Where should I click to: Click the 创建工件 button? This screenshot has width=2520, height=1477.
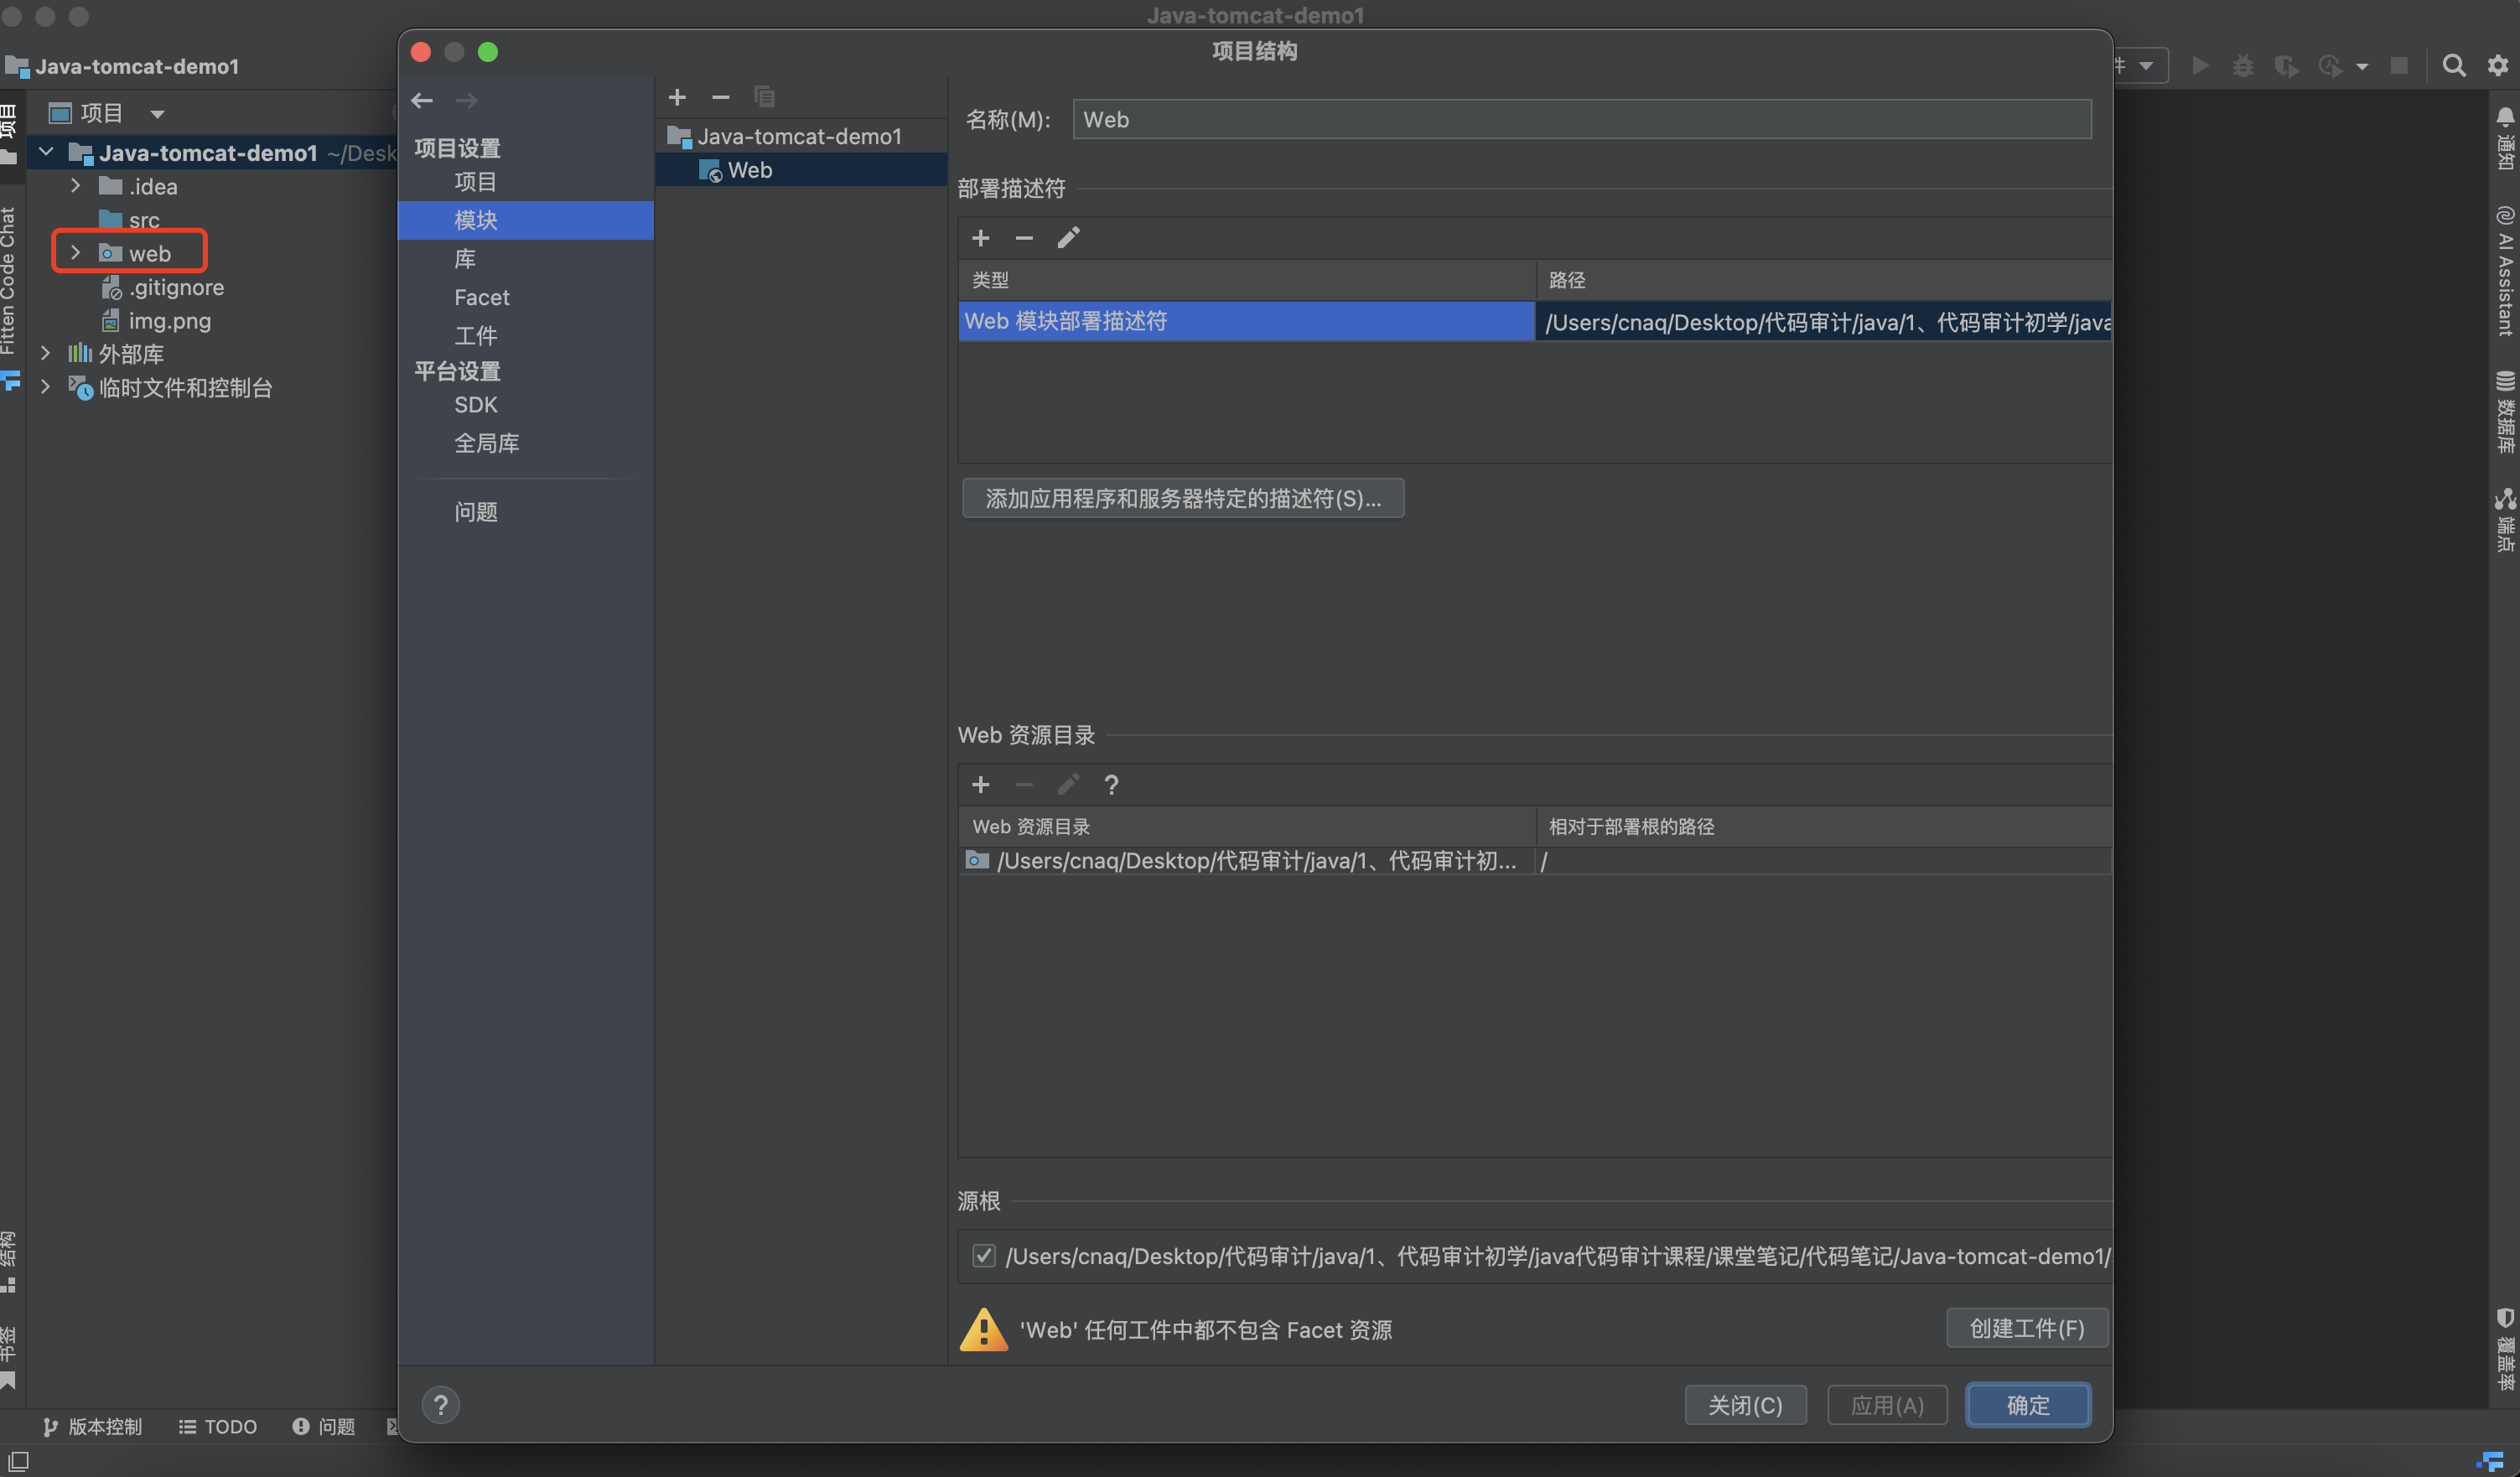[x=2026, y=1328]
